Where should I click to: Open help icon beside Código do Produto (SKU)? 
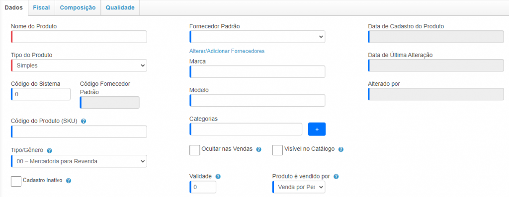84,121
